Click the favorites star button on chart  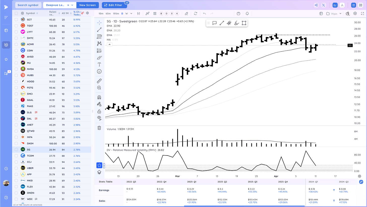(99, 165)
